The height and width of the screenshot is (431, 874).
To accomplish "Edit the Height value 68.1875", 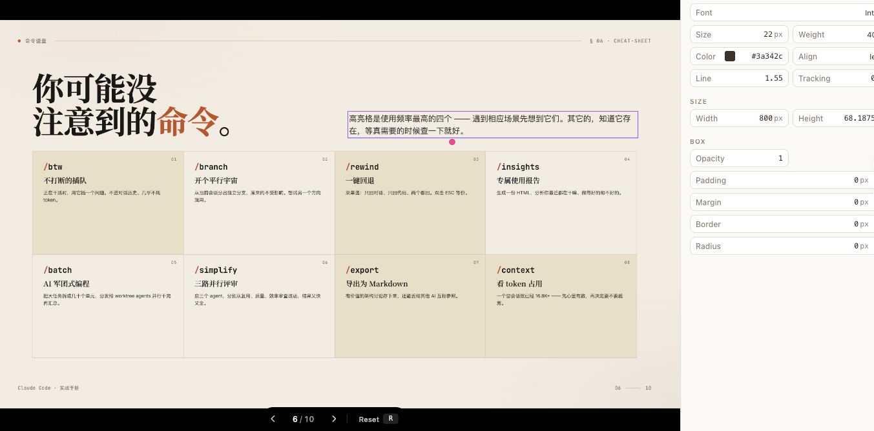I will (858, 118).
